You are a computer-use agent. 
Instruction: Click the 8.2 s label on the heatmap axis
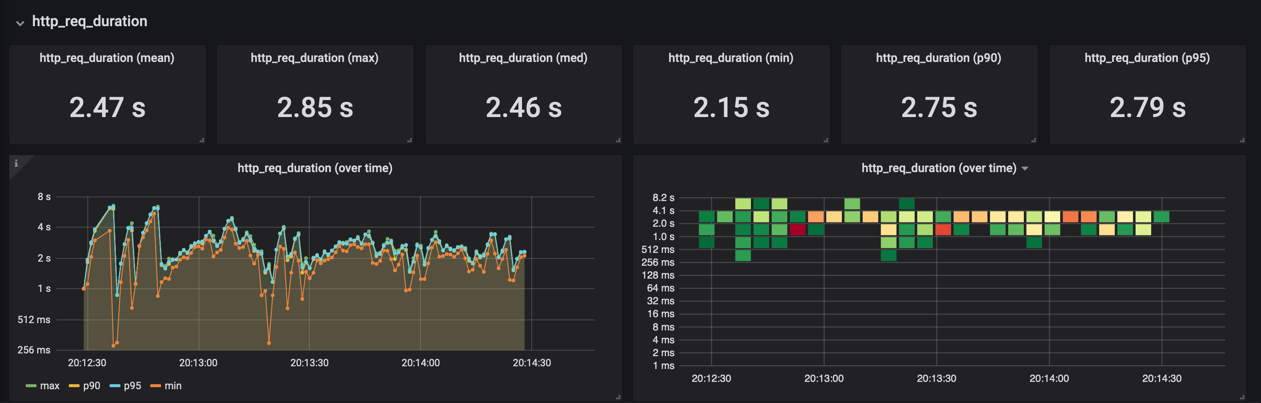coord(663,197)
